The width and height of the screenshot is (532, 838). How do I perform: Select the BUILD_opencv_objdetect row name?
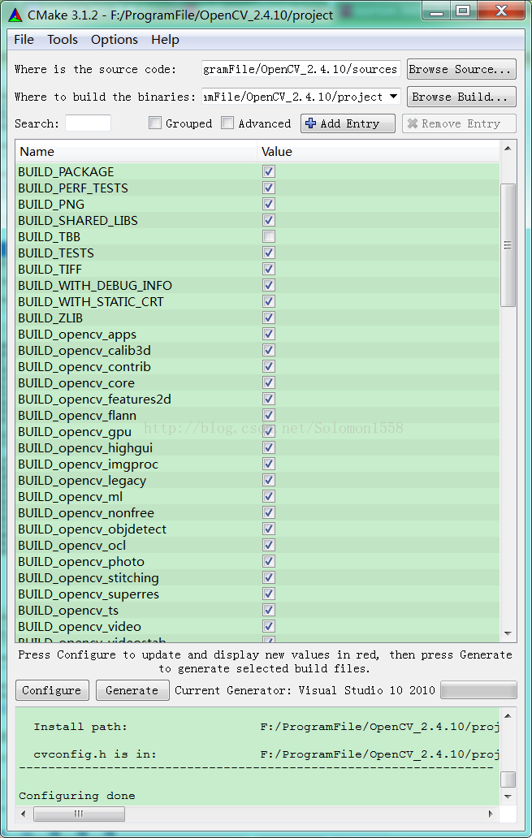coord(92,529)
